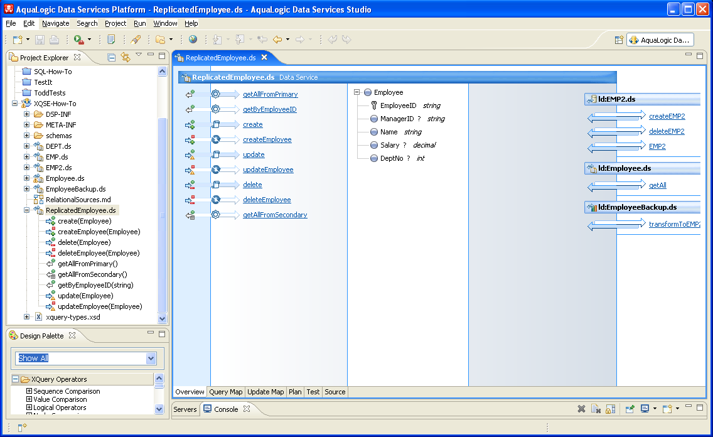Click the Print icon in toolbar

(x=54, y=40)
